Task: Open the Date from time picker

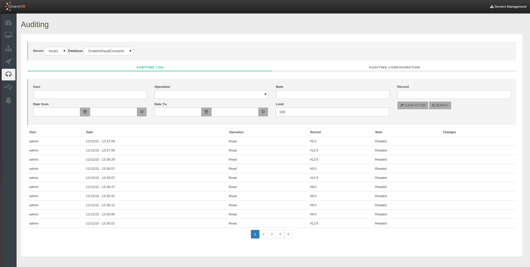Action: (142, 112)
